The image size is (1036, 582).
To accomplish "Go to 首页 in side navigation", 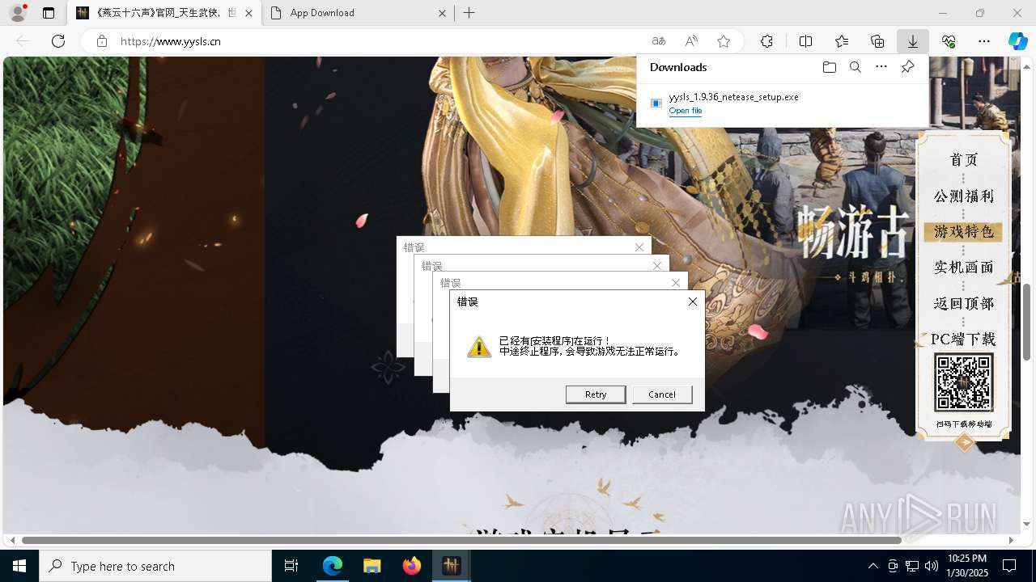I will pyautogui.click(x=963, y=160).
